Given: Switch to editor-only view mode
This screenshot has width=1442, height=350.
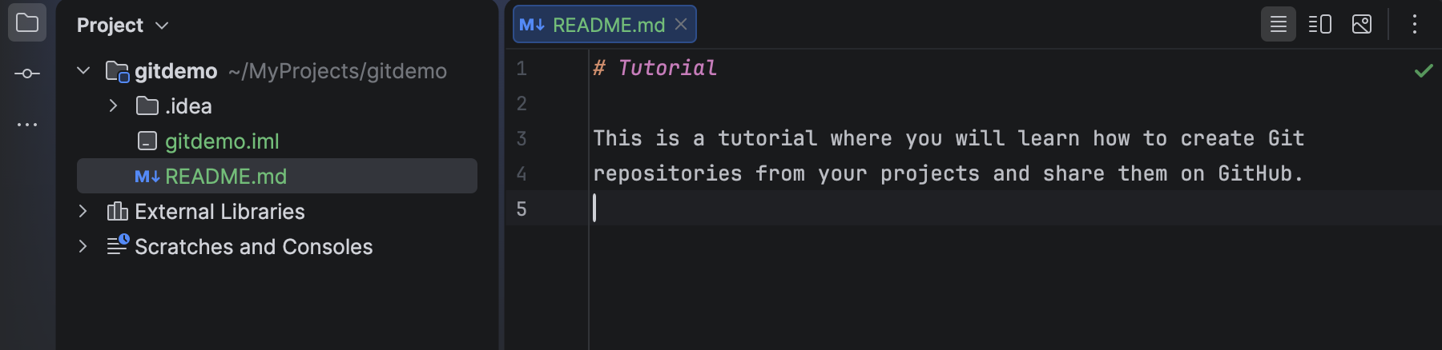Looking at the screenshot, I should (x=1279, y=24).
